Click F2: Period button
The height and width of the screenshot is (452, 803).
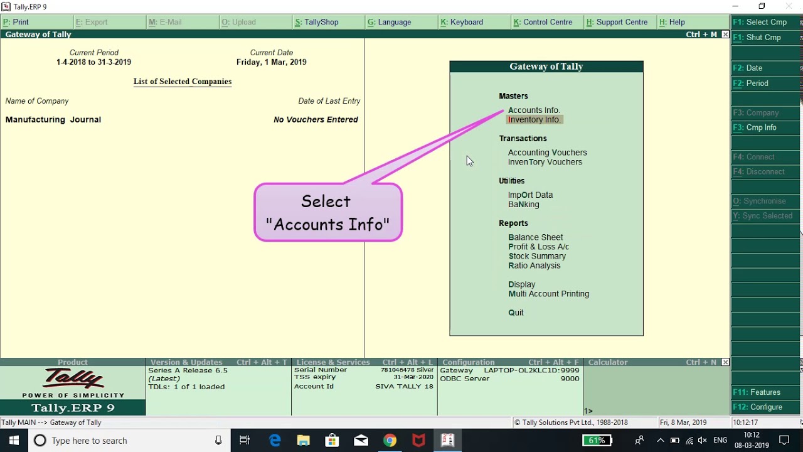766,83
